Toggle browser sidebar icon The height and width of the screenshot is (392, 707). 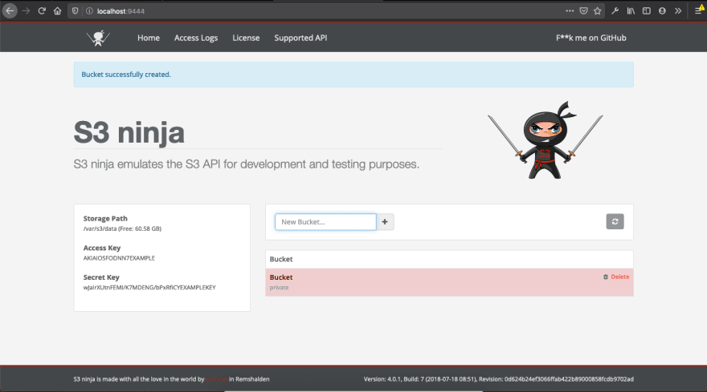tap(647, 10)
